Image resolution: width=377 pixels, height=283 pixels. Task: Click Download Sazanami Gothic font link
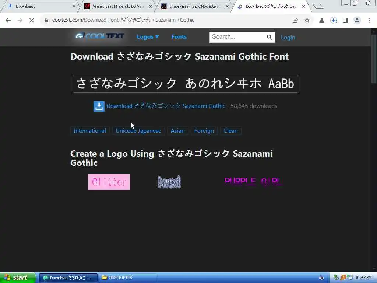[x=166, y=106]
